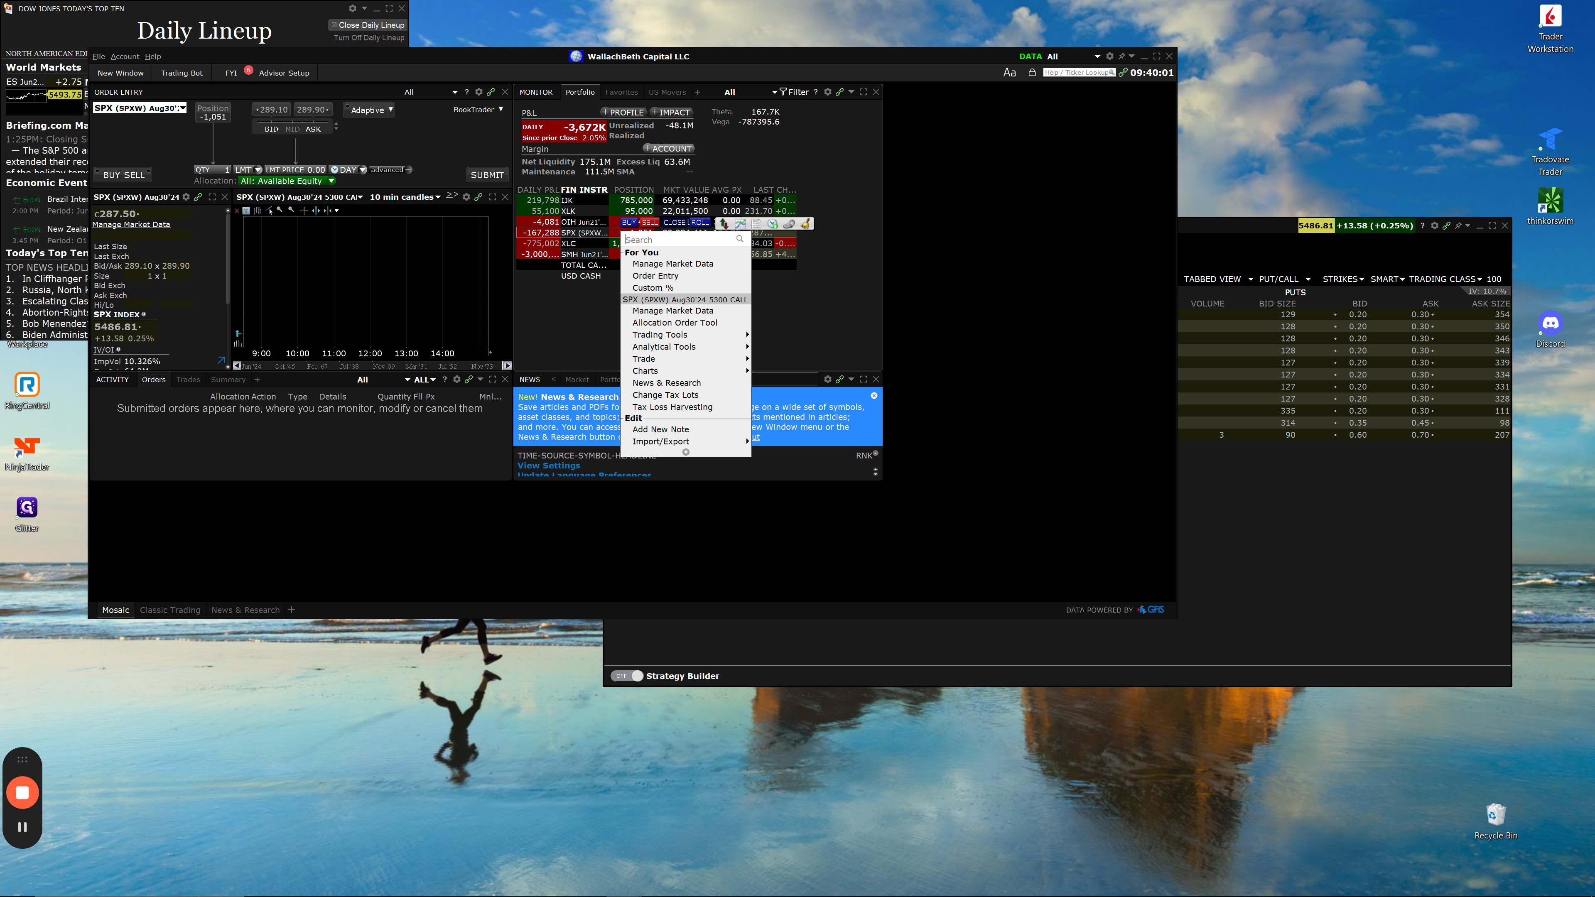1595x897 pixels.
Task: Click magnifier icon in context menu search
Action: click(739, 239)
